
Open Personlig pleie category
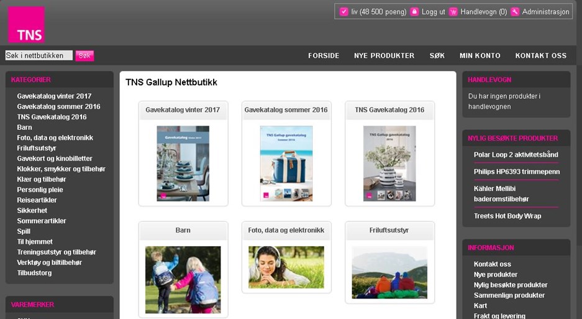[40, 190]
